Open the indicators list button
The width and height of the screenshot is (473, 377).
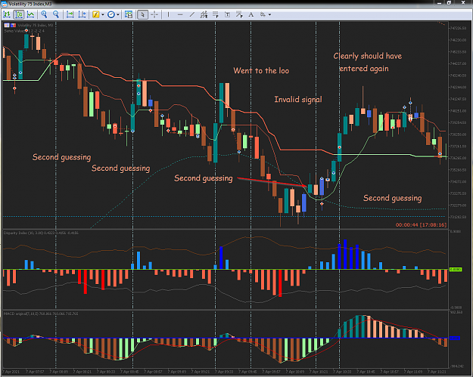[x=96, y=14]
